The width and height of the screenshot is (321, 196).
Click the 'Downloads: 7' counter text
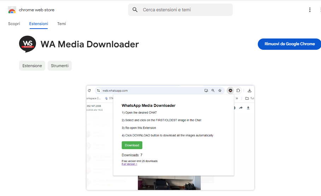(x=132, y=155)
